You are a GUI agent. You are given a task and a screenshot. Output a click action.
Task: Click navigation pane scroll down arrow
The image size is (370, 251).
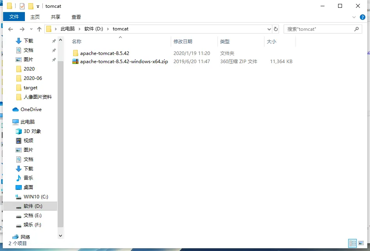pyautogui.click(x=60, y=236)
